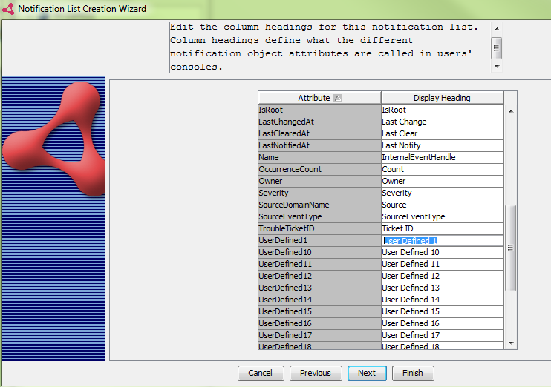Click the 'LastNotifiedAt' attribute cell
The height and width of the screenshot is (387, 551).
point(319,145)
